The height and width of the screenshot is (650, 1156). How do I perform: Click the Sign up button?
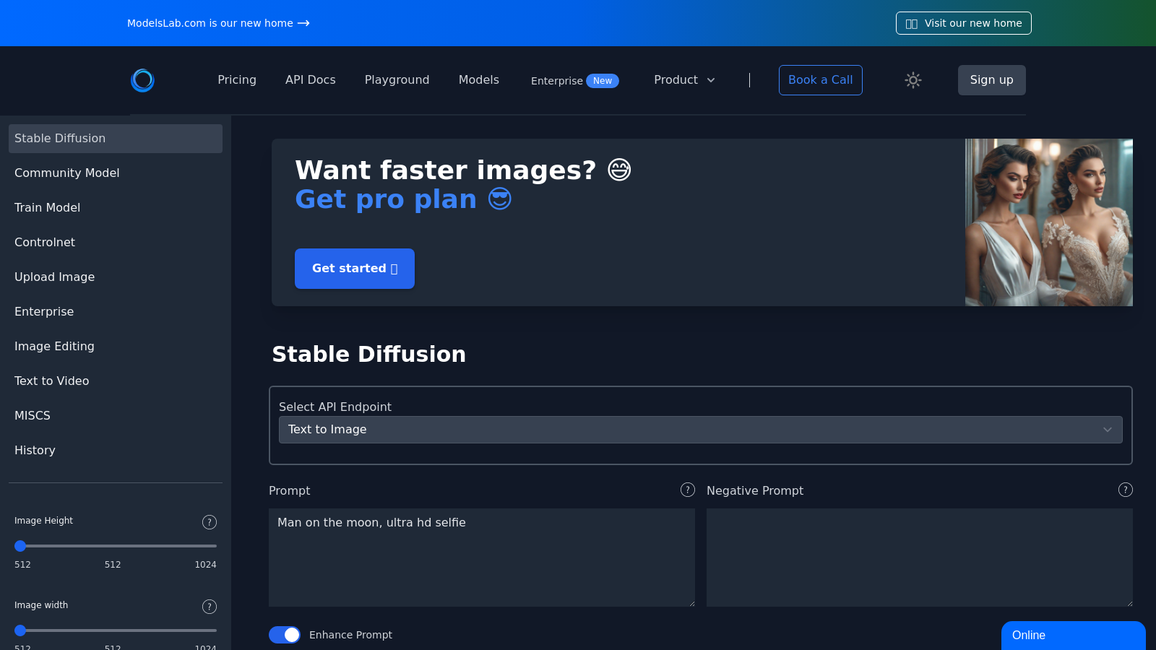[x=991, y=80]
